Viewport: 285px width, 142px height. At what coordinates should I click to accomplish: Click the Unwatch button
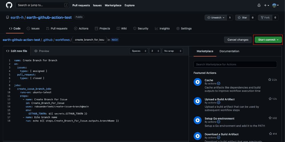click(216, 18)
